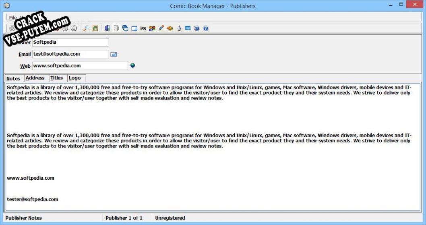Close the Comic Book Manager window
Viewport: 426px width, 225px height.
415,4
